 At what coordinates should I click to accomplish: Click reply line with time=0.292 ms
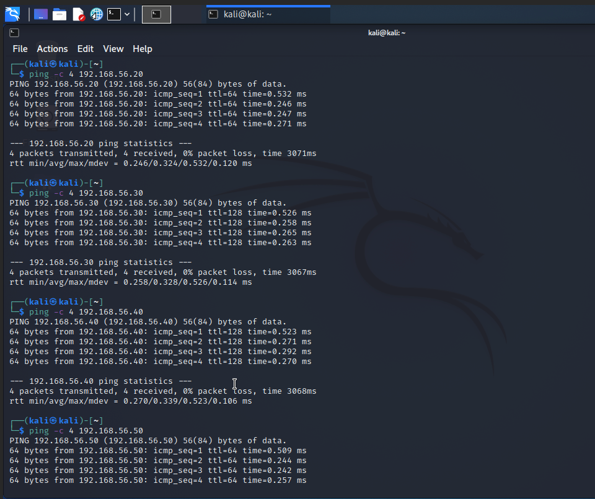pos(161,352)
